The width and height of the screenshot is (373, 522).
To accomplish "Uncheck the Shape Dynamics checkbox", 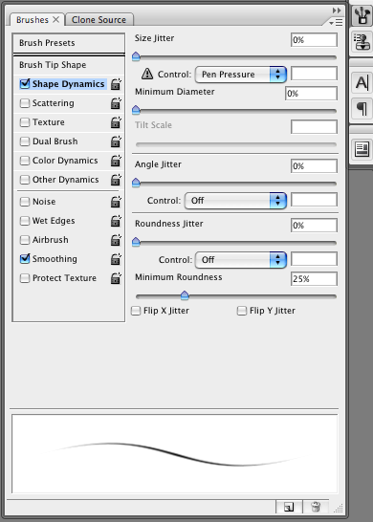I will tap(25, 84).
